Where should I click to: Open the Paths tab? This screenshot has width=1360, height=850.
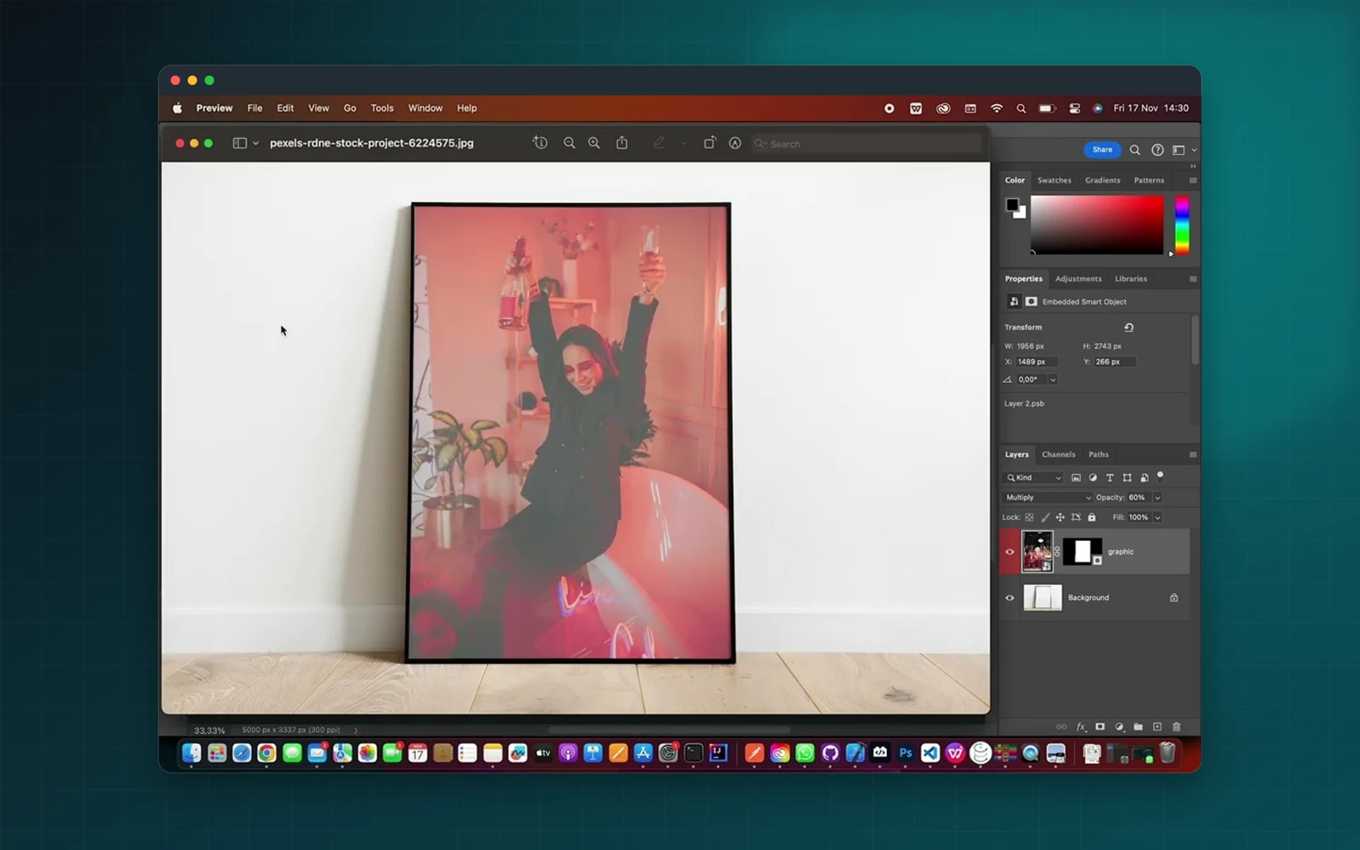(1099, 455)
